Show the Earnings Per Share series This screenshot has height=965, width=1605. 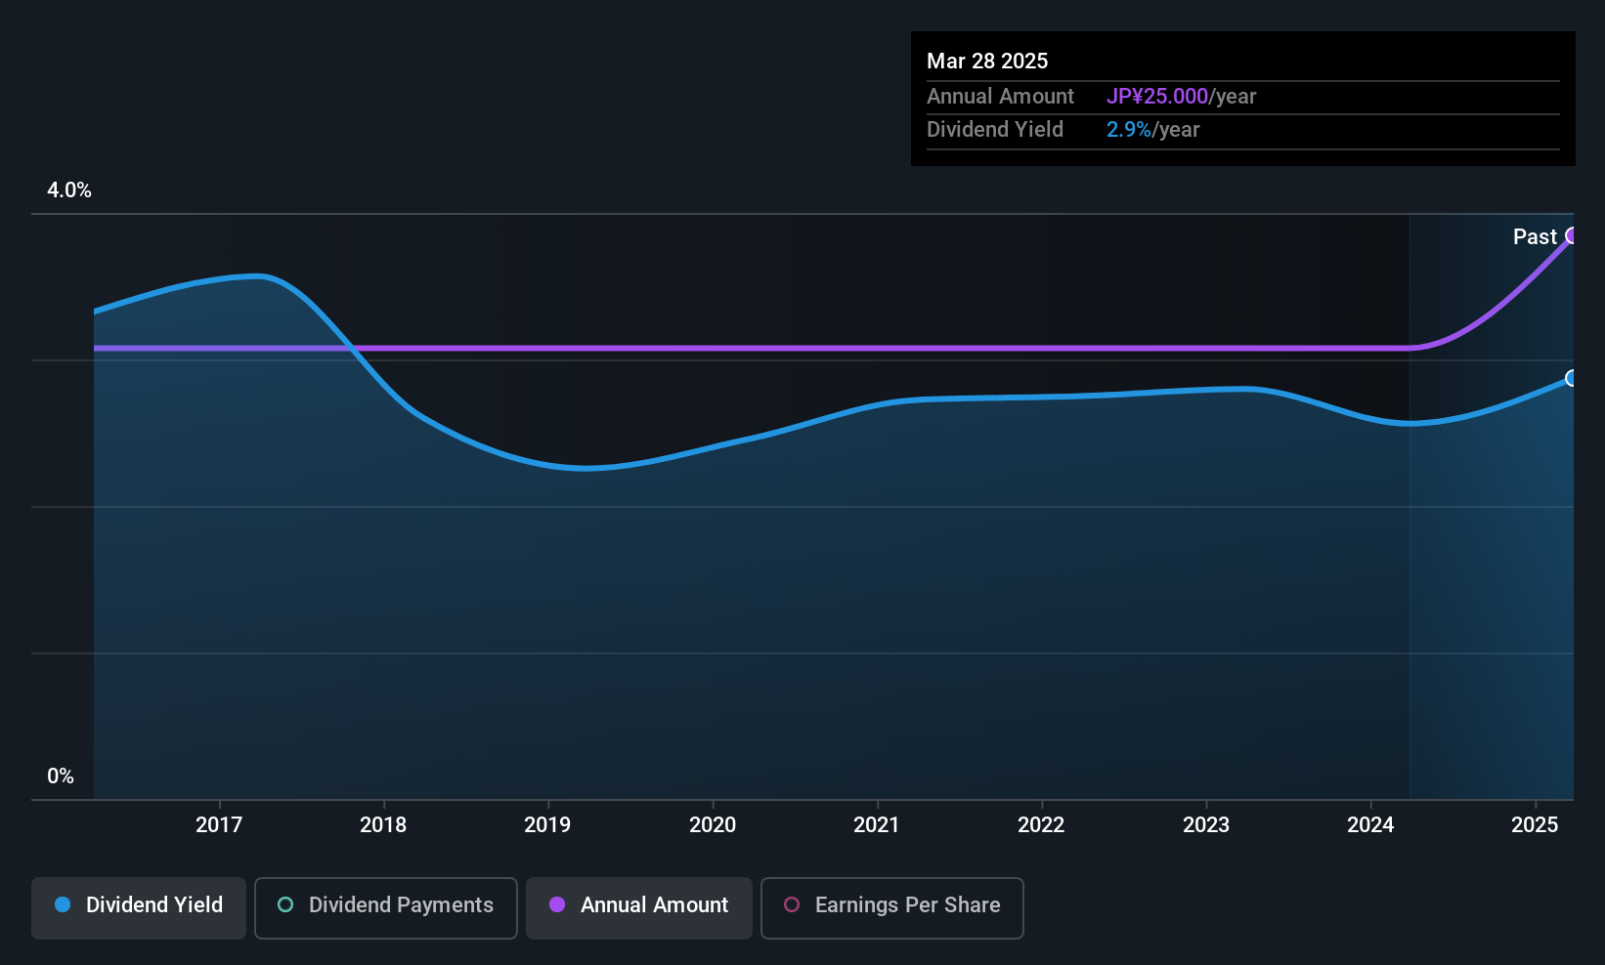click(892, 907)
